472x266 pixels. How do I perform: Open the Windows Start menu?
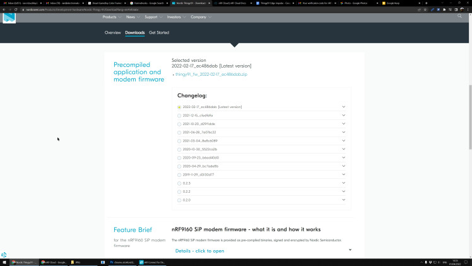click(4, 262)
